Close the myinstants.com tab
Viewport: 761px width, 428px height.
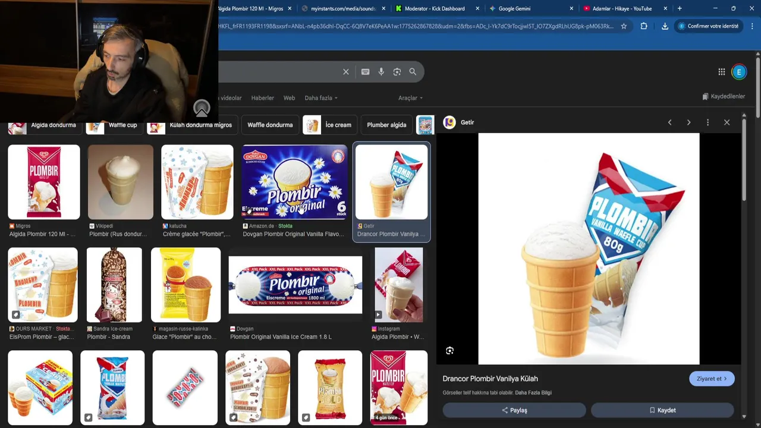coord(383,8)
